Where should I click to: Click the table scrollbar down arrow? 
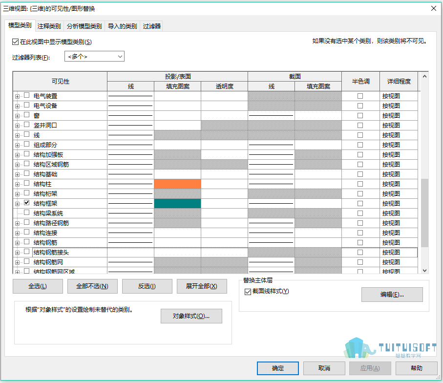tap(424, 271)
